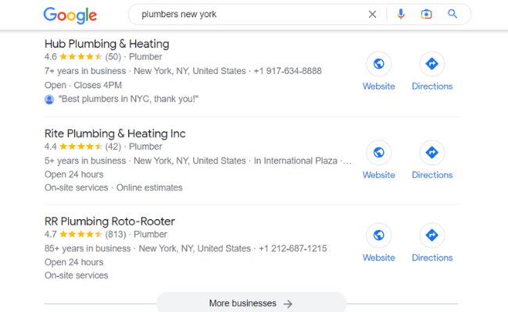The width and height of the screenshot is (508, 312).
Task: Open Rite Plumbing & Heating Inc website icon
Action: 379,152
